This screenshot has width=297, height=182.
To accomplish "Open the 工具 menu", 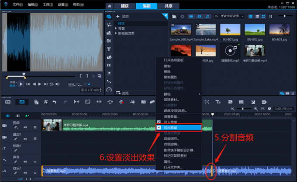I will click(x=48, y=4).
